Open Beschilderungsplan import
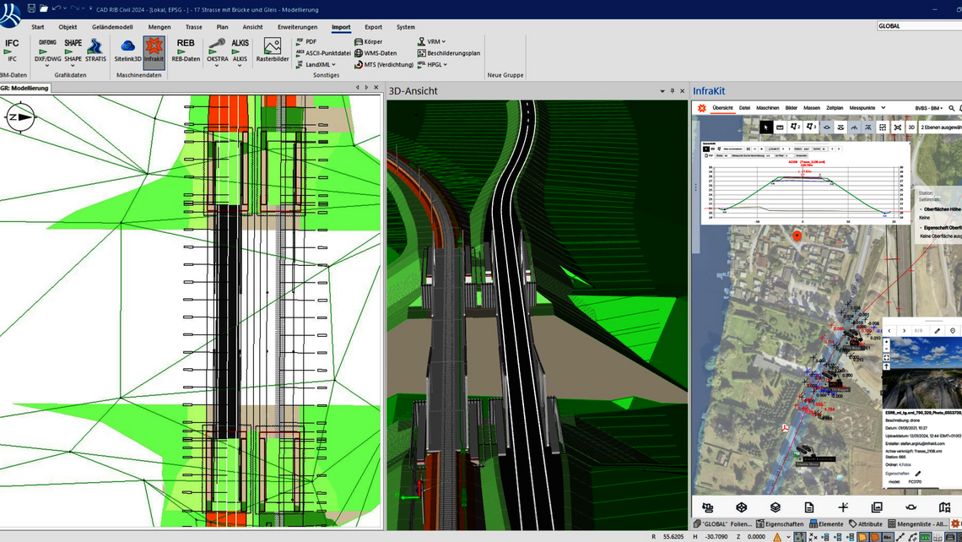 [448, 53]
